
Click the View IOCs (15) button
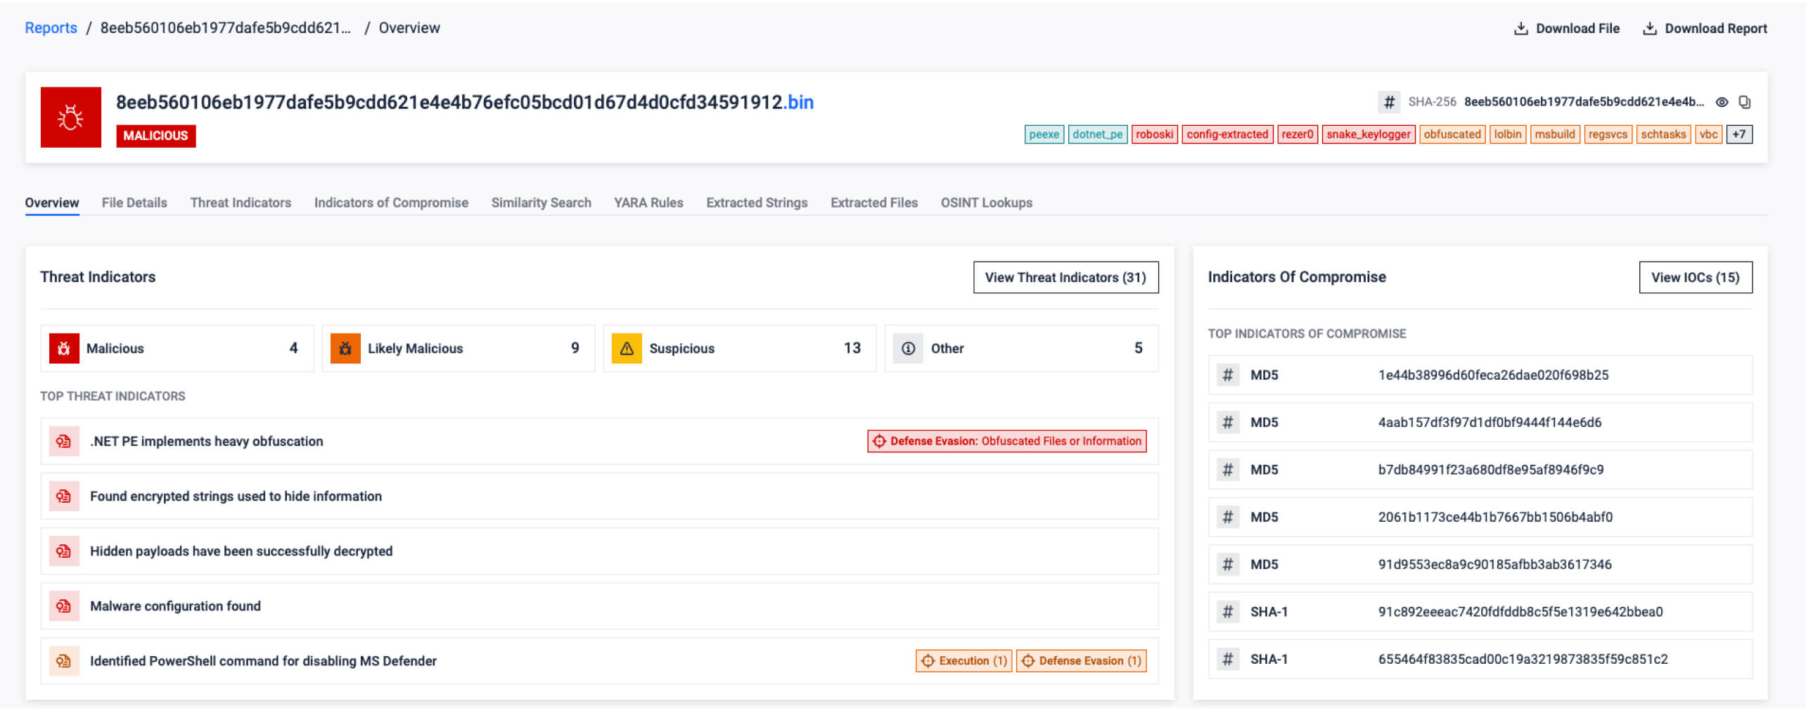point(1695,277)
